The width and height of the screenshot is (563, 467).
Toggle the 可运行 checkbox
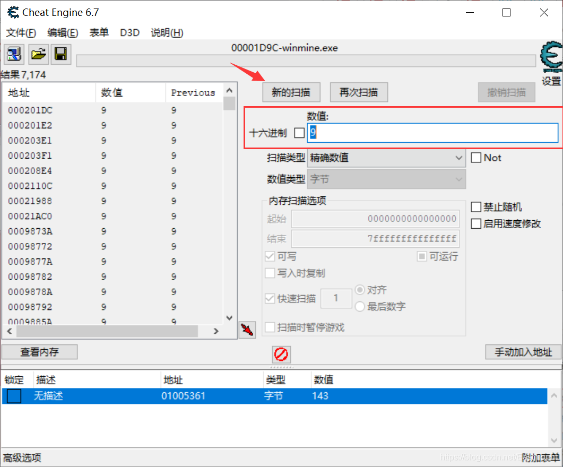pyautogui.click(x=422, y=256)
